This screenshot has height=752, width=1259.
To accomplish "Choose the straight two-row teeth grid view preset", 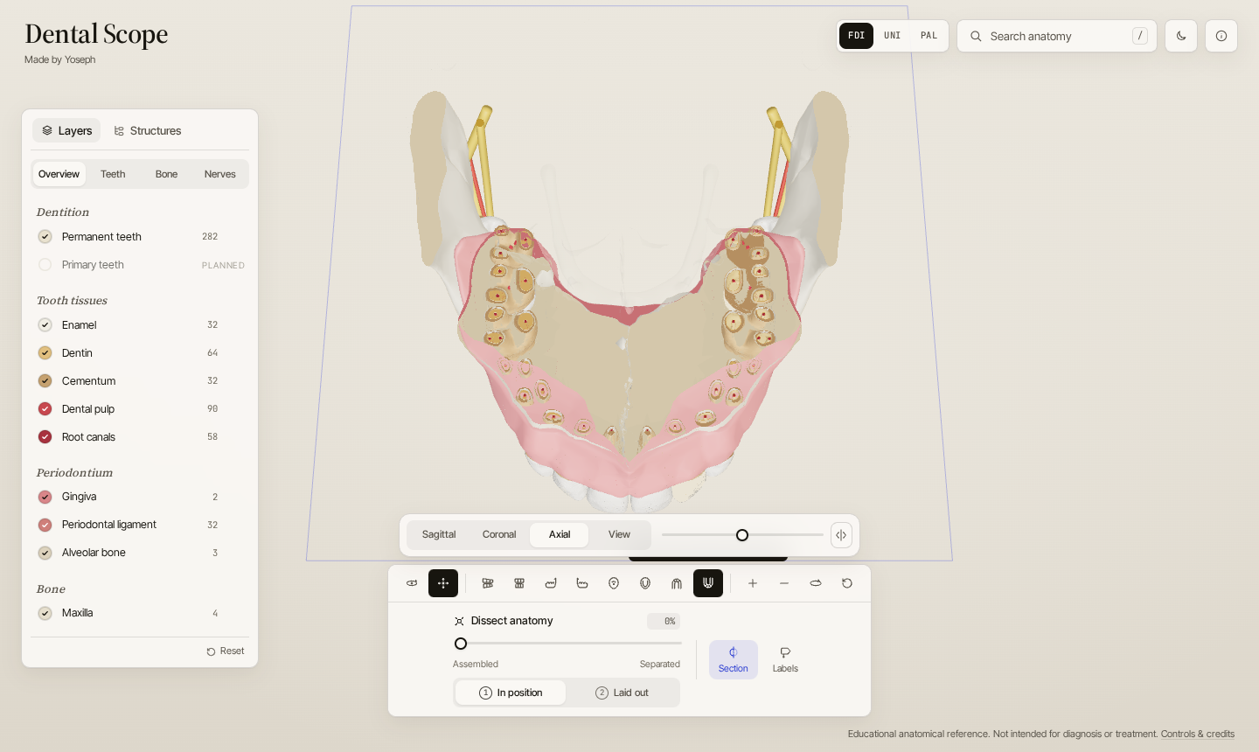I will tap(519, 583).
